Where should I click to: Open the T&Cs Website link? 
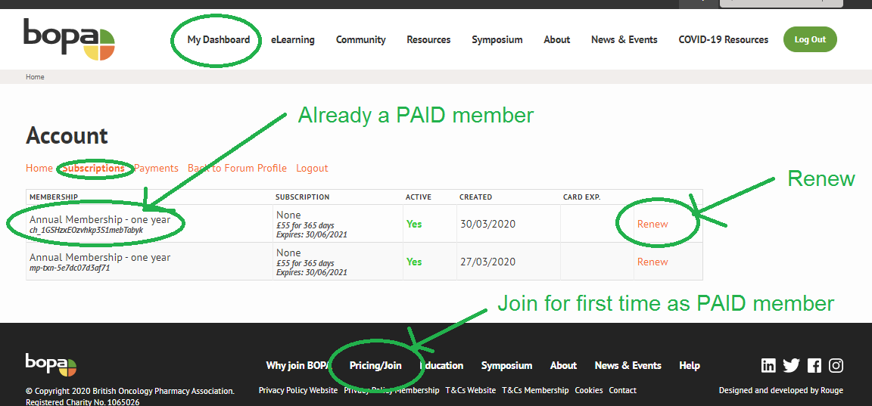click(471, 390)
